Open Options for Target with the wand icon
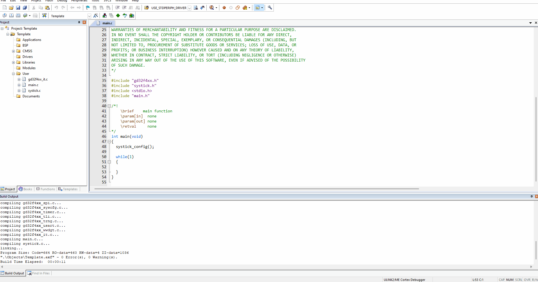This screenshot has width=538, height=282. (x=96, y=16)
